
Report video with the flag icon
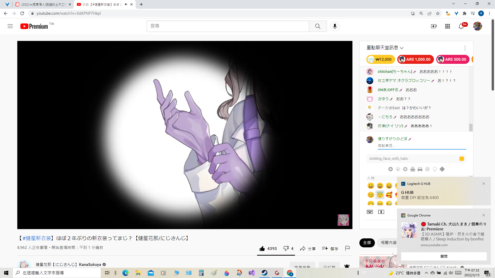[x=347, y=248]
